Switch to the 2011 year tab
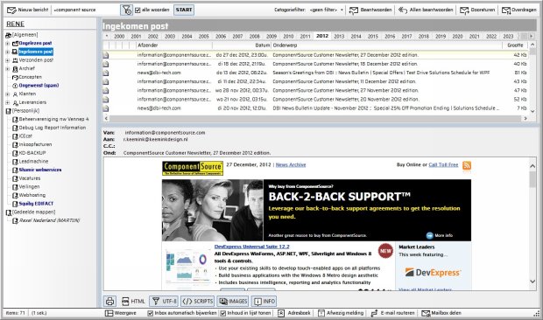Image resolution: width=543 pixels, height=320 pixels. (x=305, y=37)
